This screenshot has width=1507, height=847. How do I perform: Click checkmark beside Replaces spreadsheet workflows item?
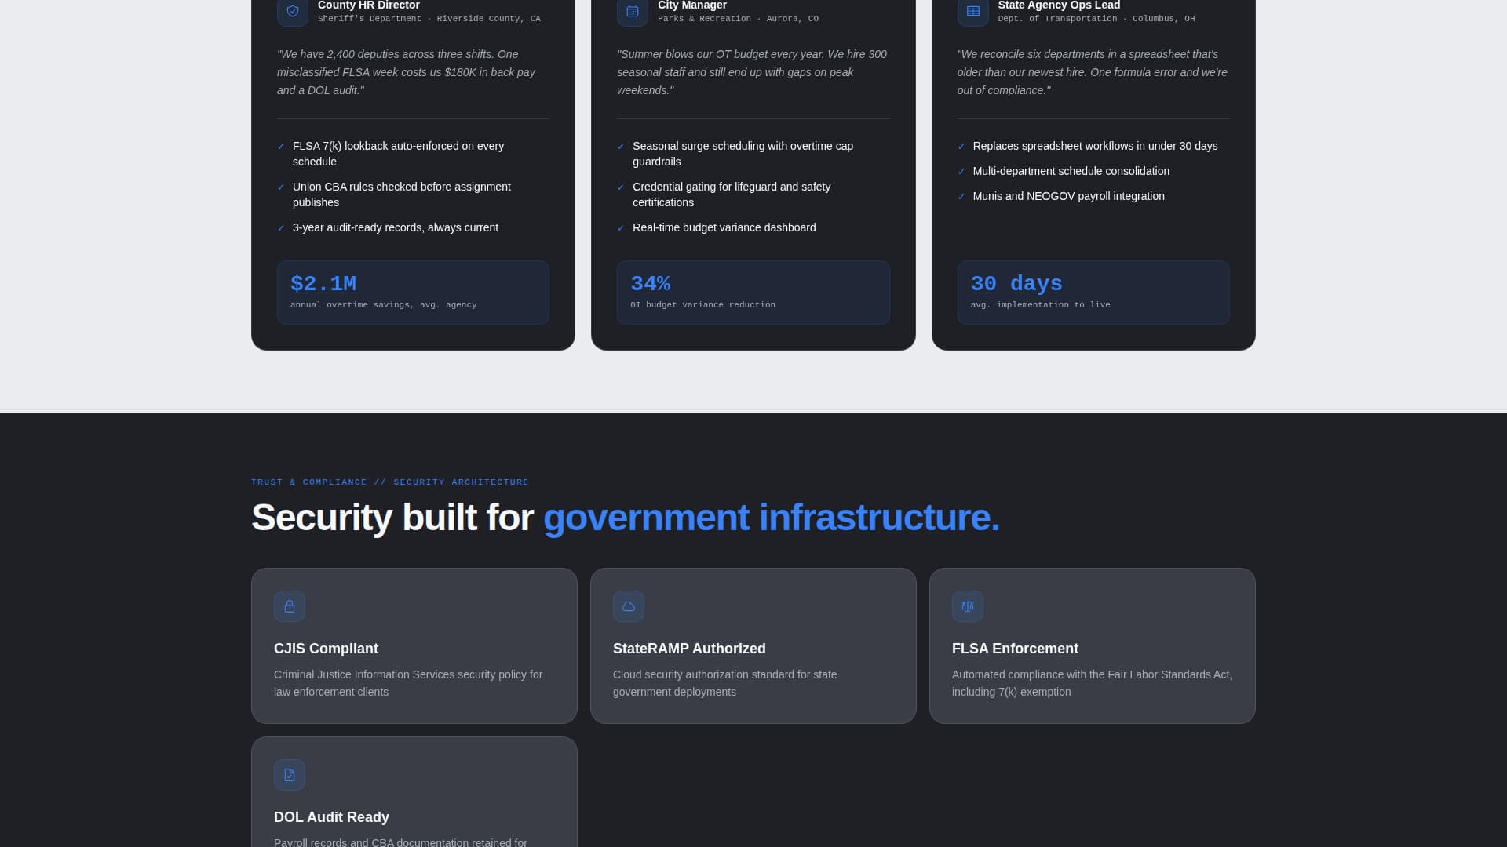tap(961, 147)
